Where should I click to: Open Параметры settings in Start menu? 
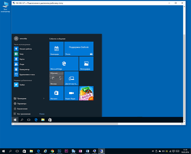[20, 103]
